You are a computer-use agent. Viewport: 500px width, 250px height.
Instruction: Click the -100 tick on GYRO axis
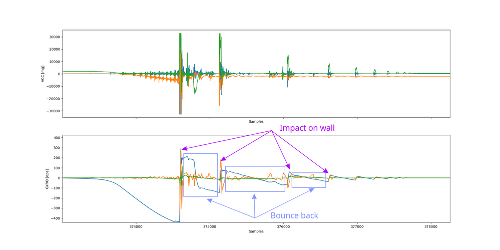(x=56, y=188)
